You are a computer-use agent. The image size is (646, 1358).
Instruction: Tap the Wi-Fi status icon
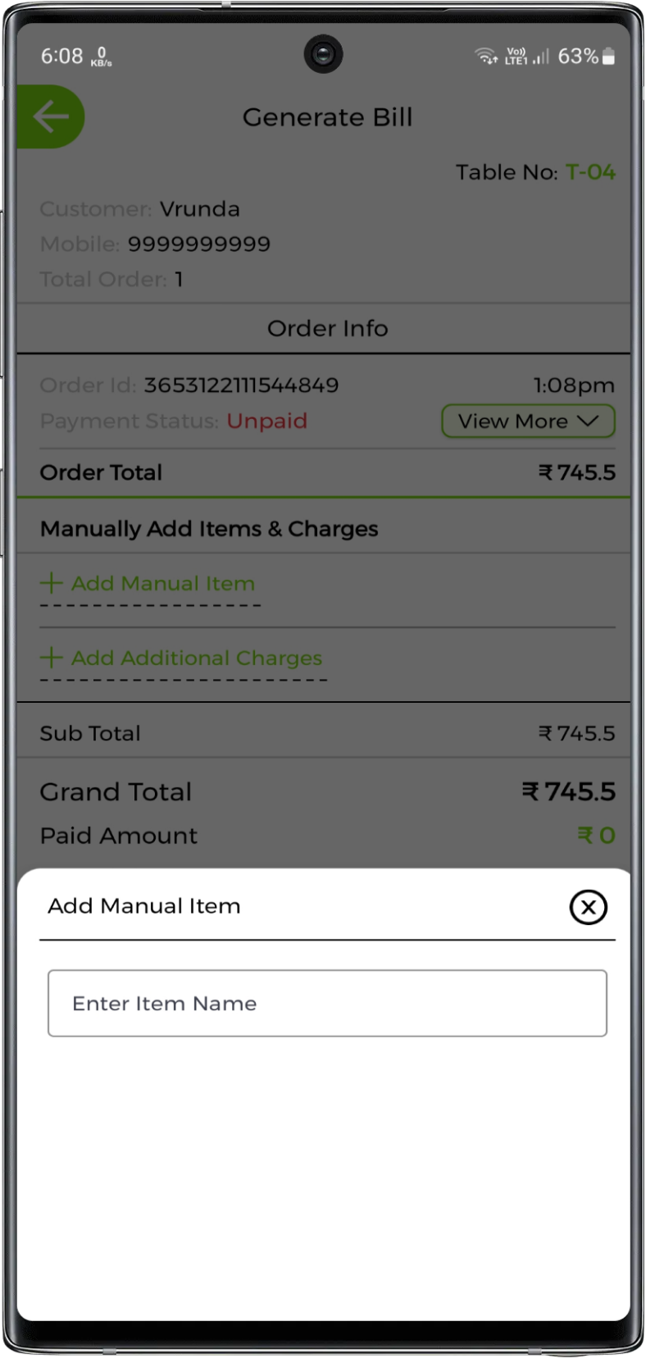pos(486,57)
